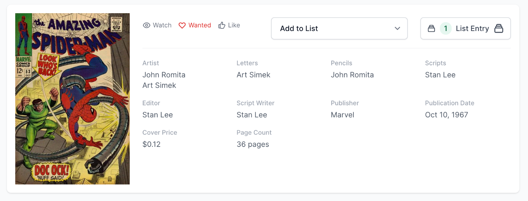The width and height of the screenshot is (528, 201).
Task: Toggle the Like text label
Action: pyautogui.click(x=234, y=25)
